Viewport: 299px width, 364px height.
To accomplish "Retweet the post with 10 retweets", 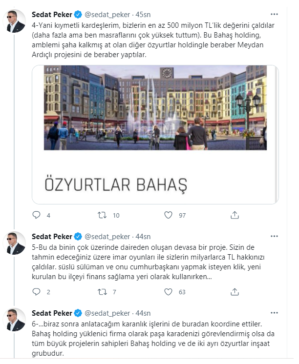I will coord(102,215).
